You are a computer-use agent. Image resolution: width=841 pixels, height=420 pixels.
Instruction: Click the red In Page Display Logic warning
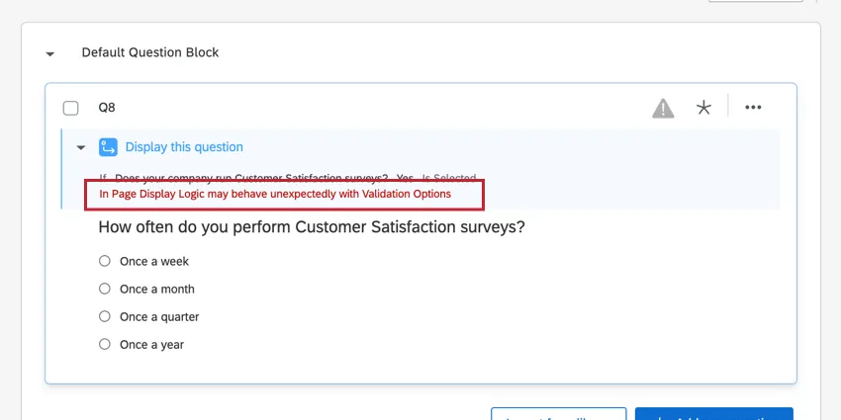click(275, 194)
